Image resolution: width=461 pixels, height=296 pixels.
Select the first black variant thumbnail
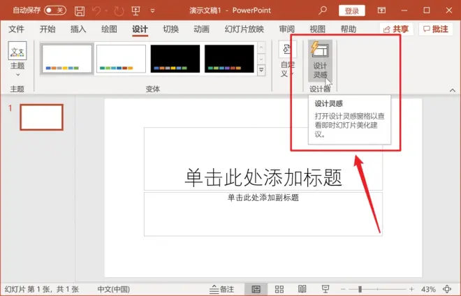175,59
